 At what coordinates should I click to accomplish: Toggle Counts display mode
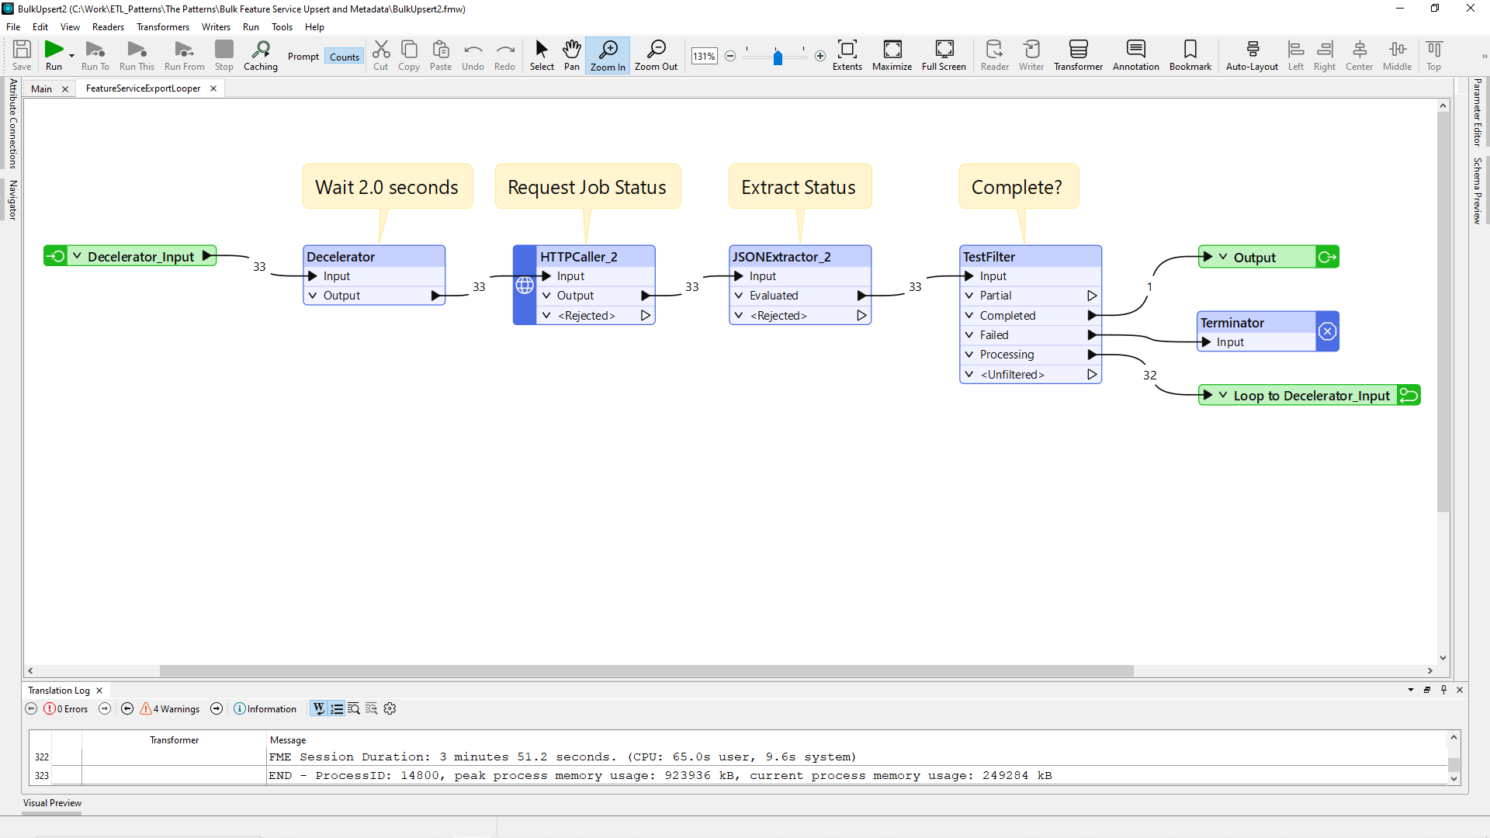point(344,56)
